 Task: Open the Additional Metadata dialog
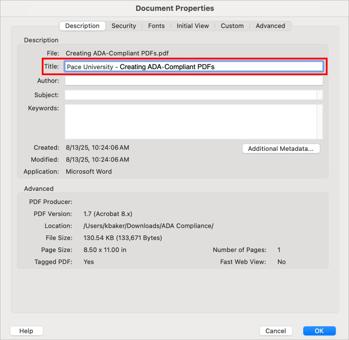point(281,148)
